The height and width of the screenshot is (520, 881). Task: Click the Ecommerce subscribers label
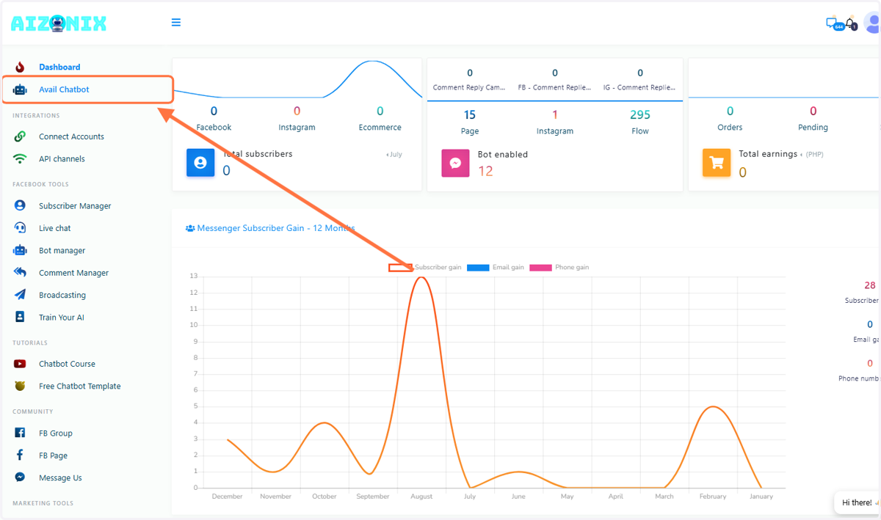pyautogui.click(x=380, y=128)
